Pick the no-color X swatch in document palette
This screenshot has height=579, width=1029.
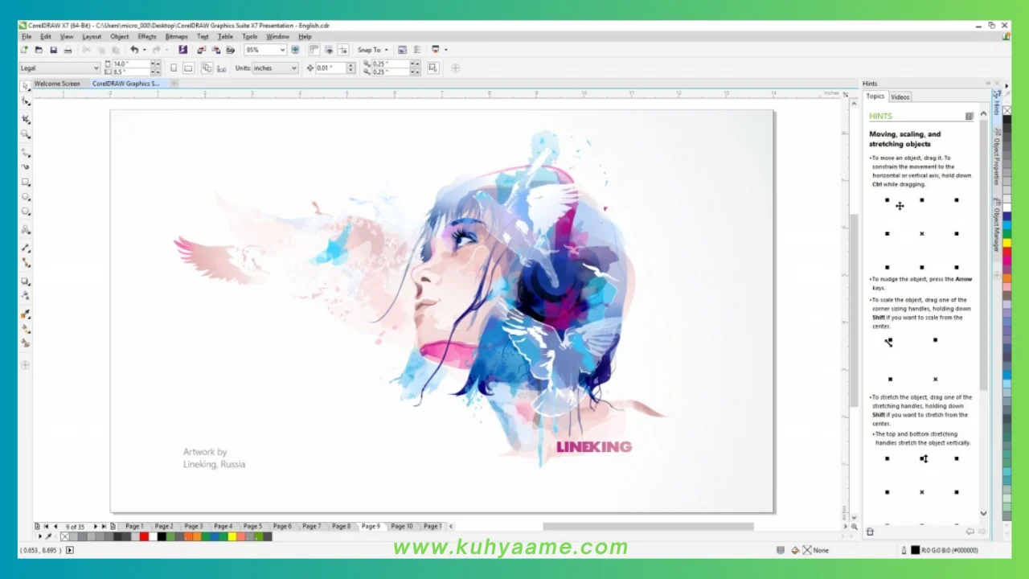tap(65, 536)
